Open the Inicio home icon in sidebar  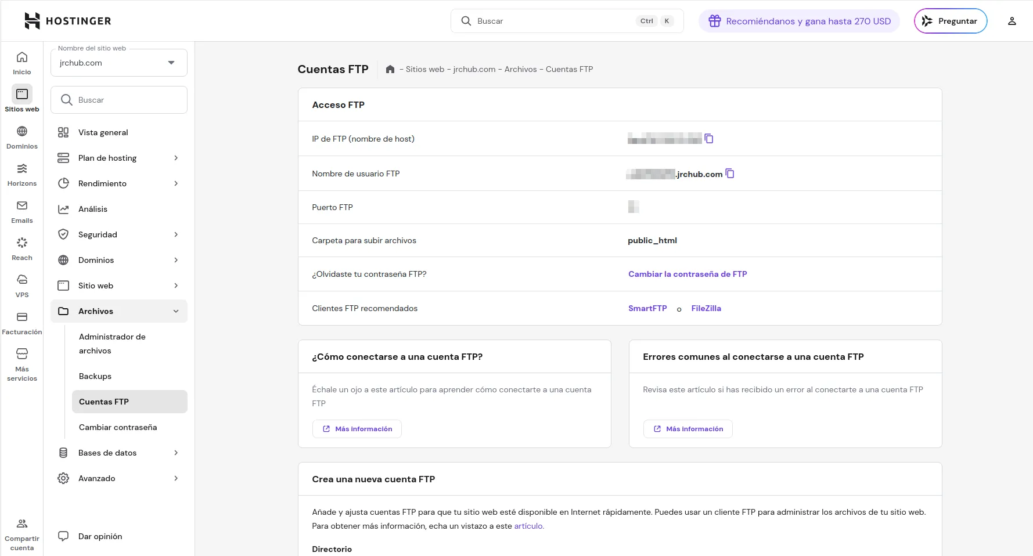(22, 57)
